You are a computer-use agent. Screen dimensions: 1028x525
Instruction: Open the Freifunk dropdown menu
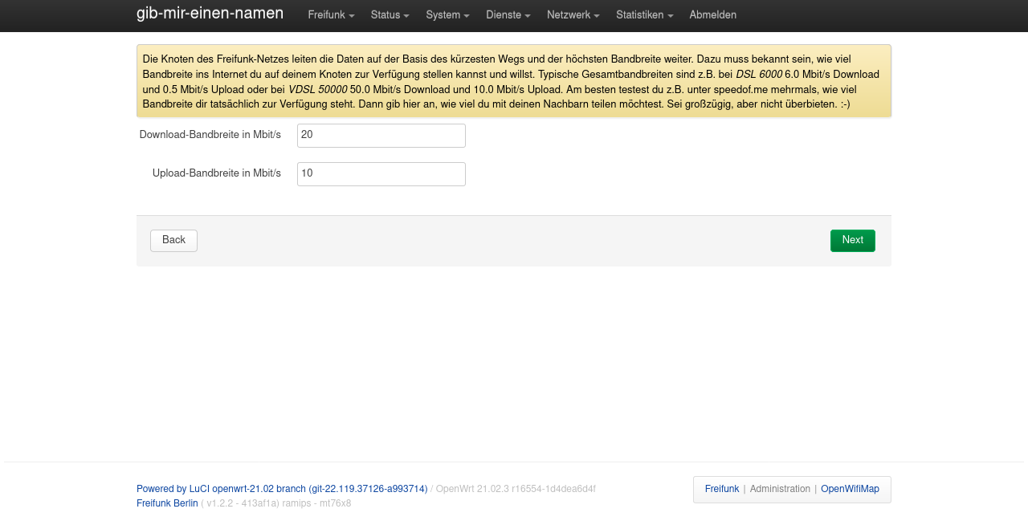pyautogui.click(x=330, y=15)
